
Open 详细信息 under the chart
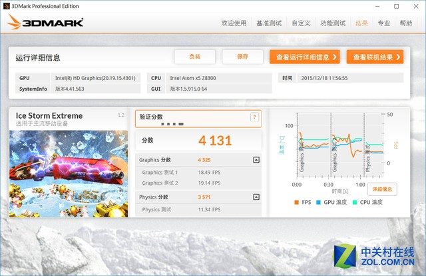[382, 189]
